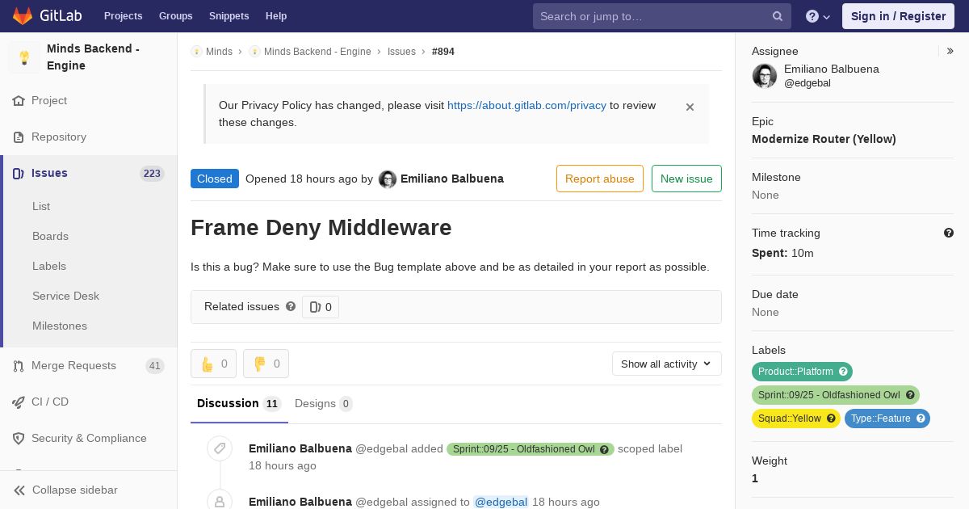Screen dimensions: 969x509
Task: Click the Minds Backend Engine lightbulb avatar
Action: coord(24,57)
